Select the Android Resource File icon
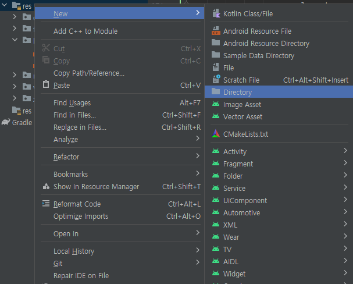Viewport: 353px width, 284px height. tap(216, 31)
